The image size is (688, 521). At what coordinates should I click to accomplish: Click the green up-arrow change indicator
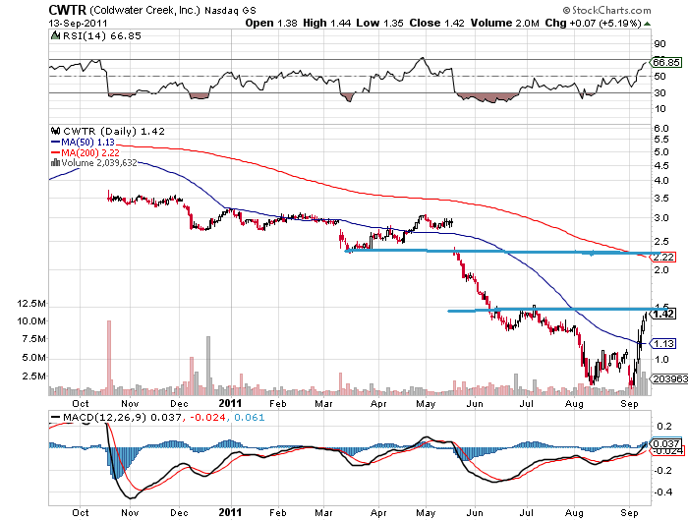click(647, 24)
